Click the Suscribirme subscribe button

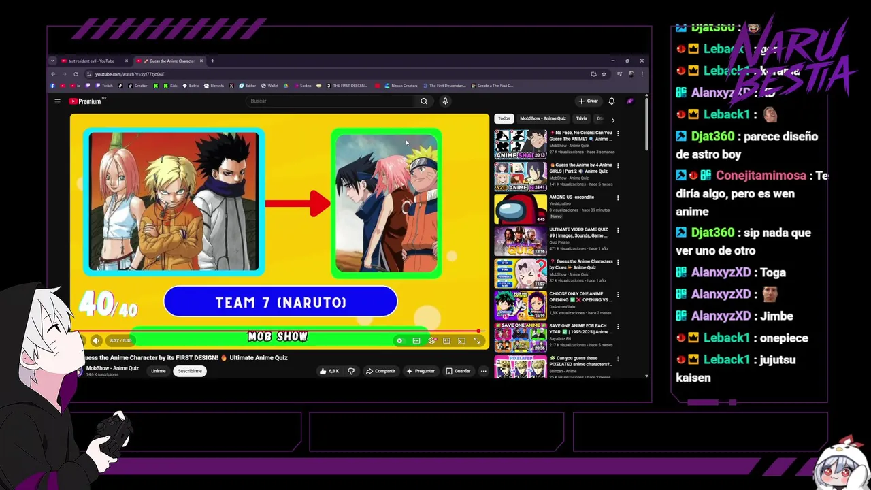pos(190,371)
